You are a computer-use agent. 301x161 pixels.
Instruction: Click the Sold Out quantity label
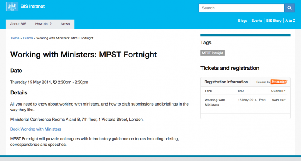point(279,100)
